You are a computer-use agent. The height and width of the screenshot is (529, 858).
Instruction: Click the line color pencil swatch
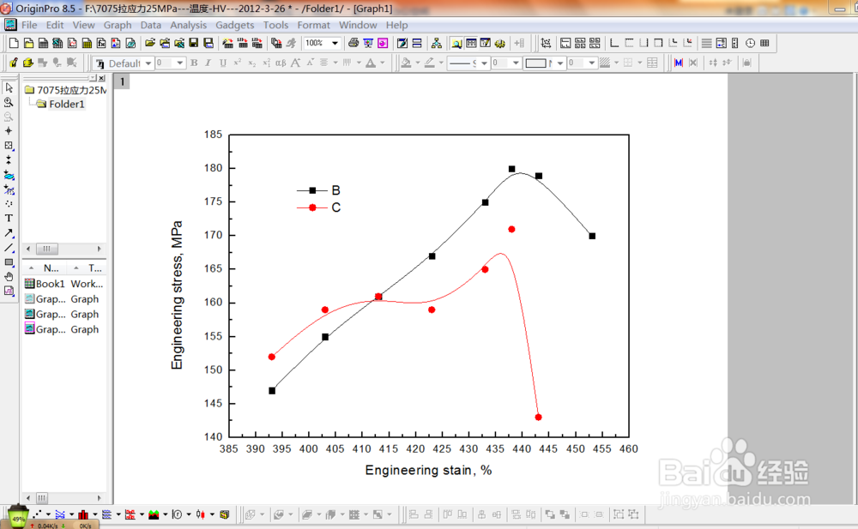tap(430, 63)
